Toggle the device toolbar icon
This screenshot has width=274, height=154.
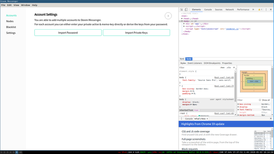pyautogui.click(x=186, y=10)
